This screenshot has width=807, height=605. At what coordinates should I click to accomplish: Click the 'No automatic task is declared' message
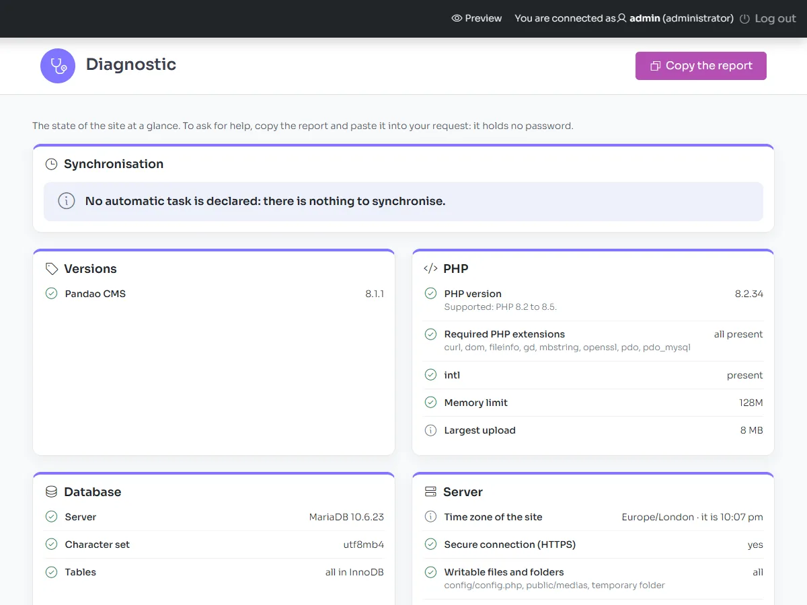[x=265, y=201]
